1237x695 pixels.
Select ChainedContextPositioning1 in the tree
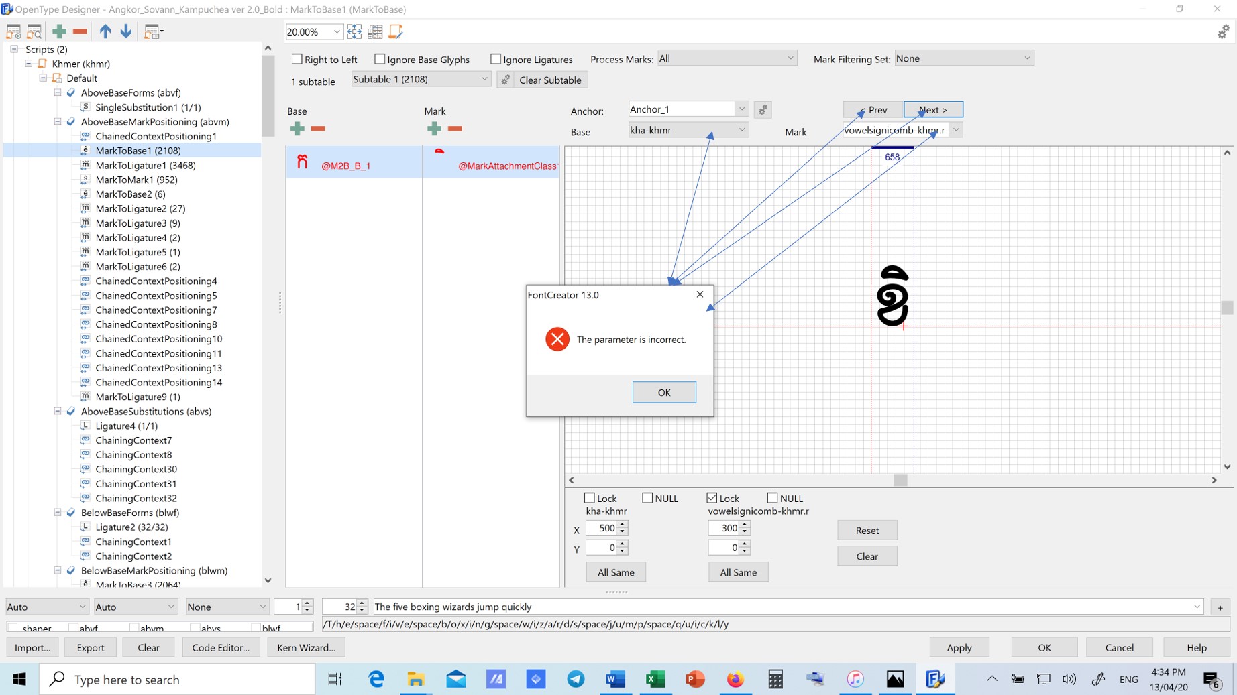tap(156, 136)
